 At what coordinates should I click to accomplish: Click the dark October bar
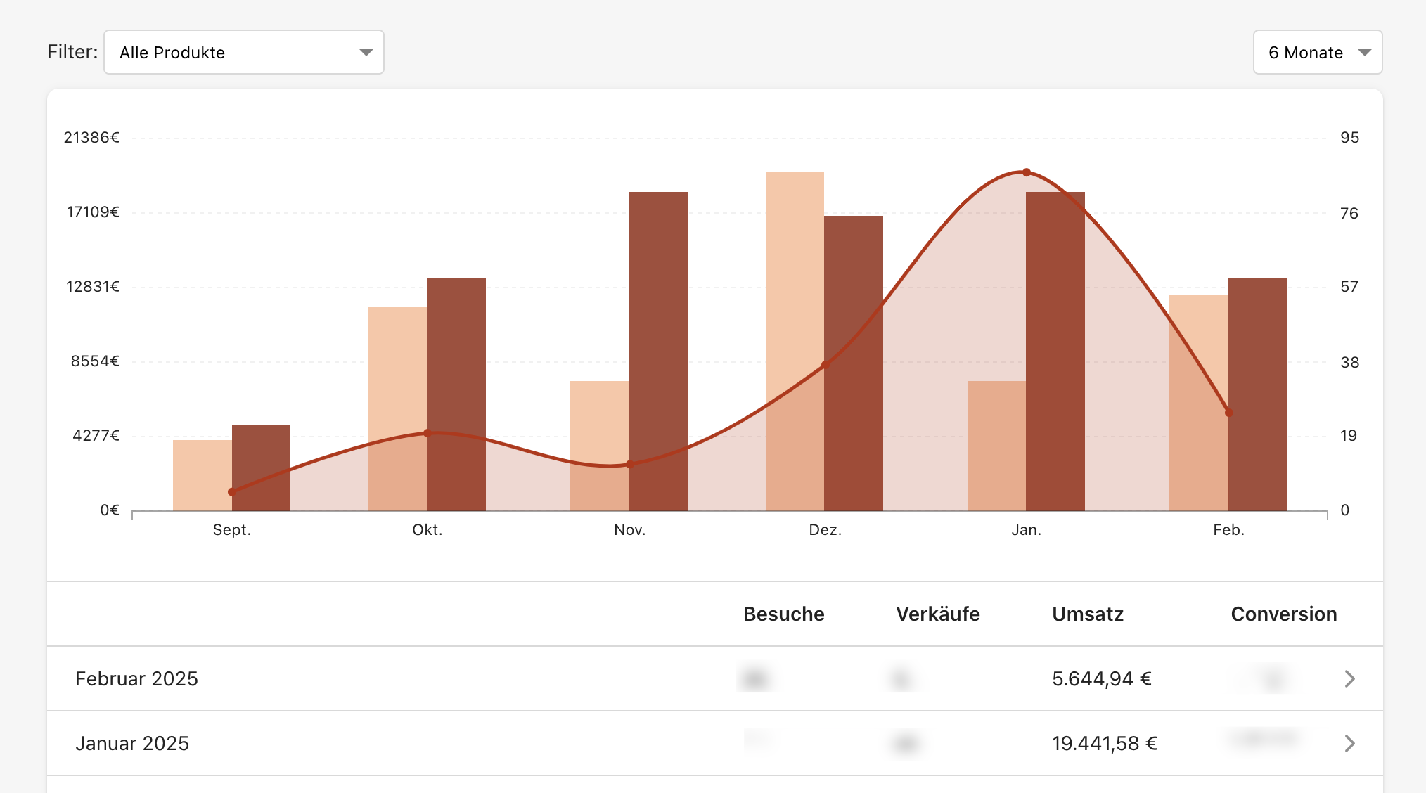click(456, 394)
